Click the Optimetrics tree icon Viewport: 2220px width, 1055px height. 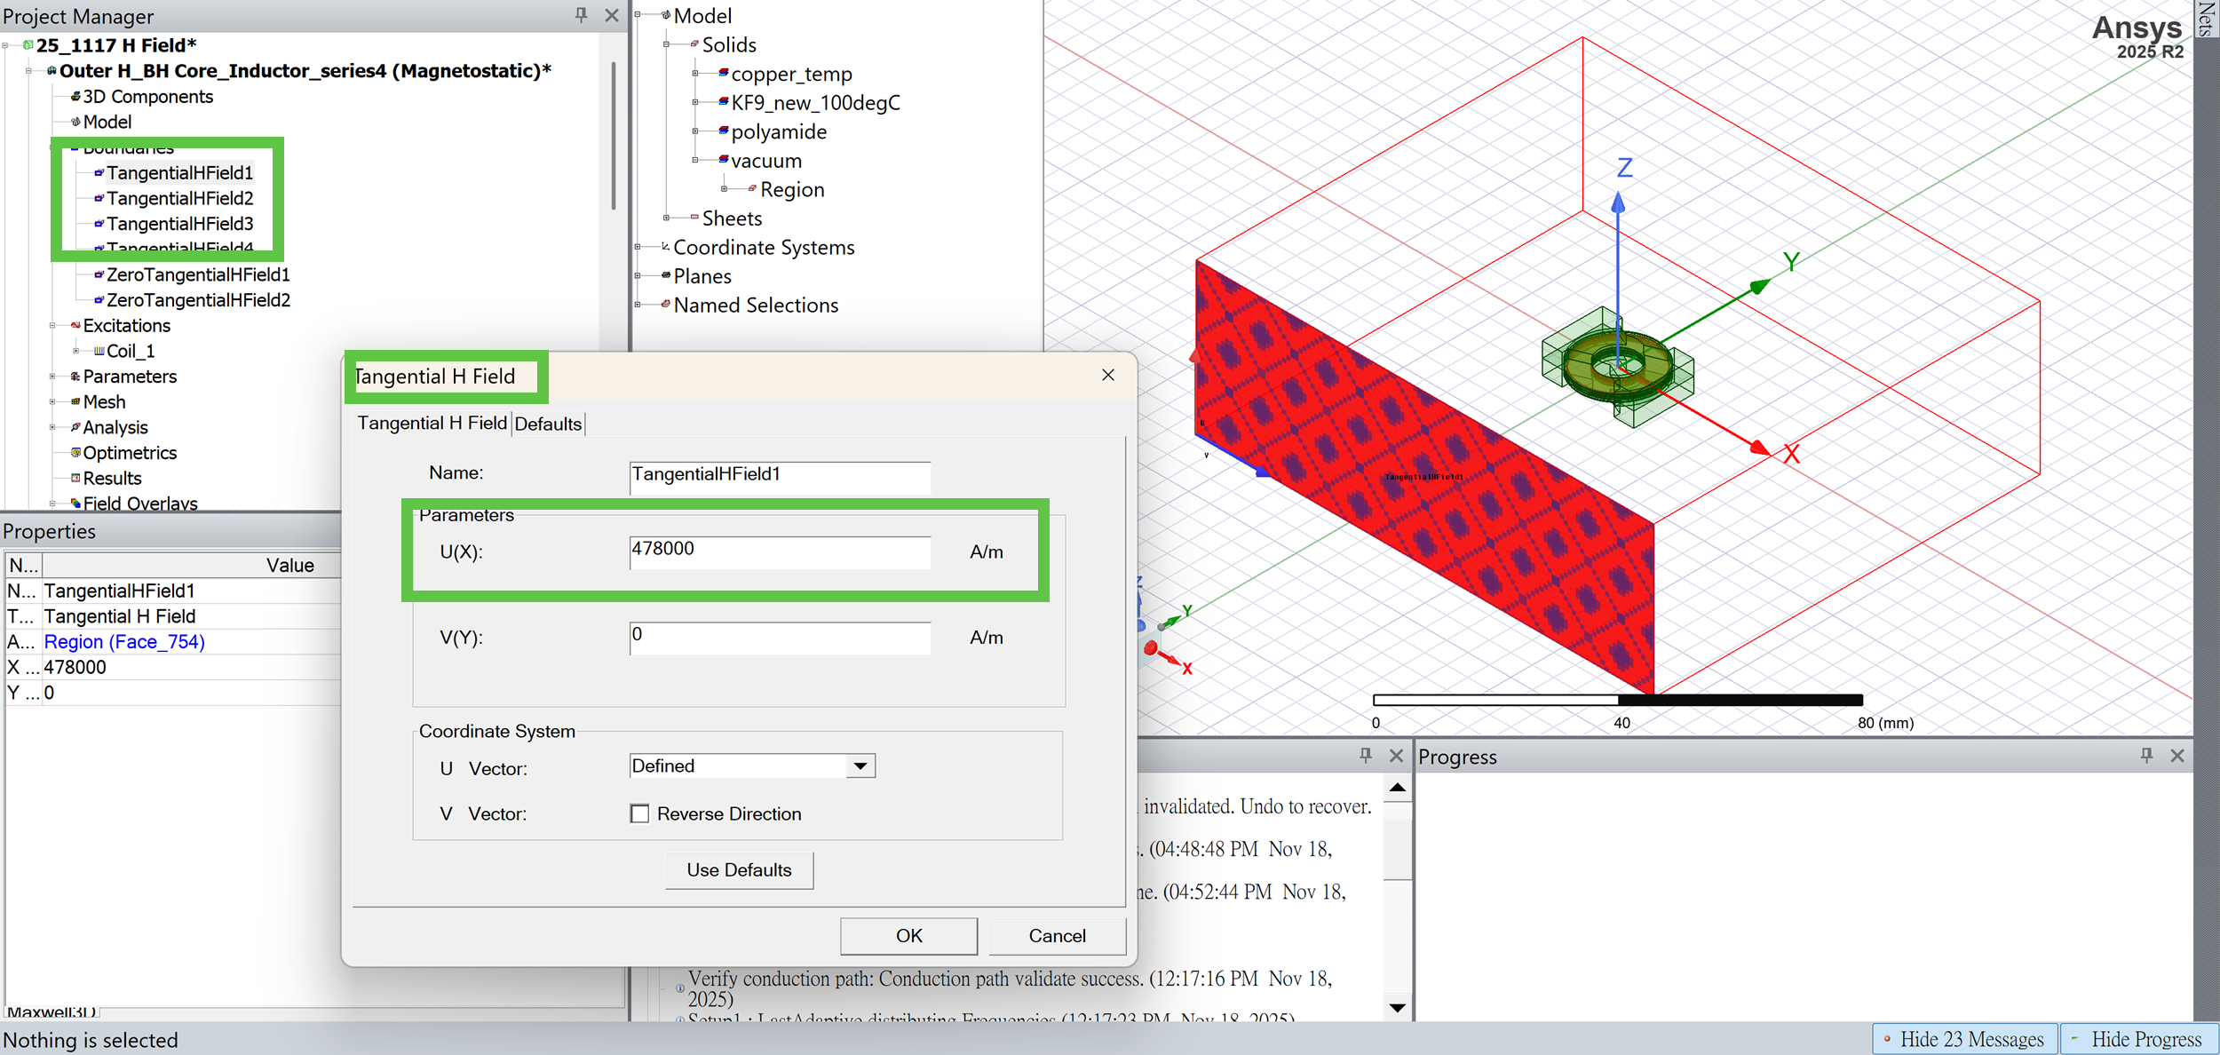75,453
